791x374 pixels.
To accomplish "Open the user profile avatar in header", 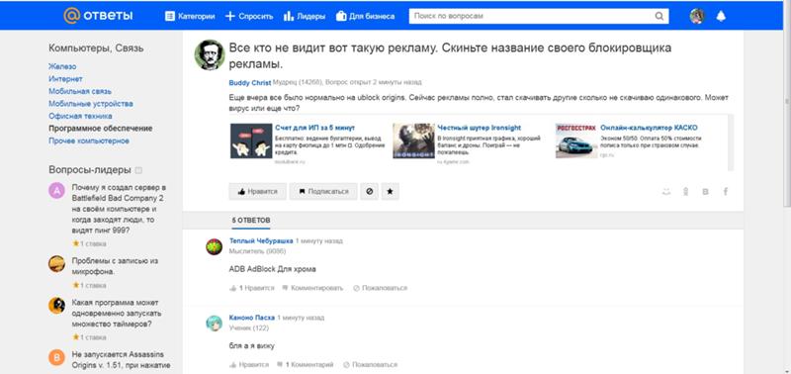I will point(697,16).
